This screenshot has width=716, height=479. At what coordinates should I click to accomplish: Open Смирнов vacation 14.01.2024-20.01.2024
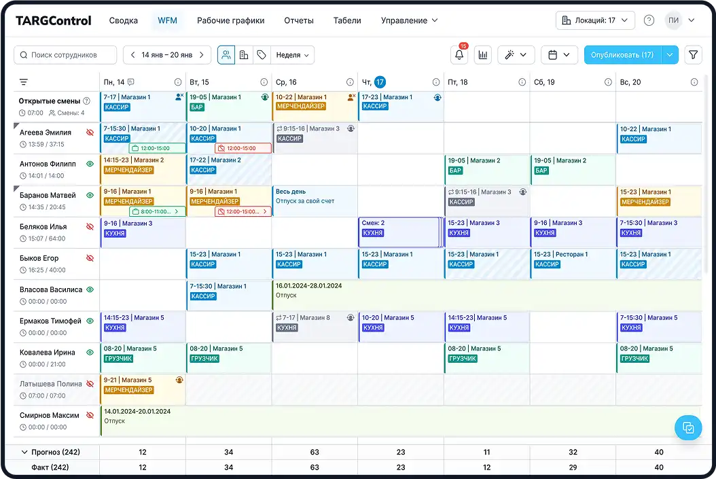click(x=401, y=421)
